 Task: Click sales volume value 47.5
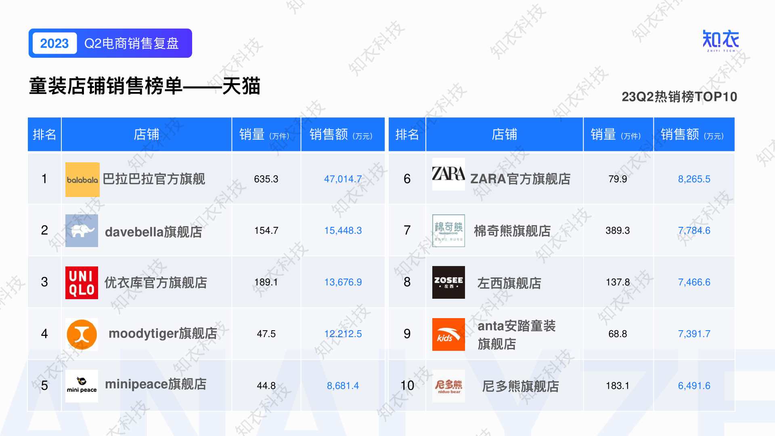point(266,334)
